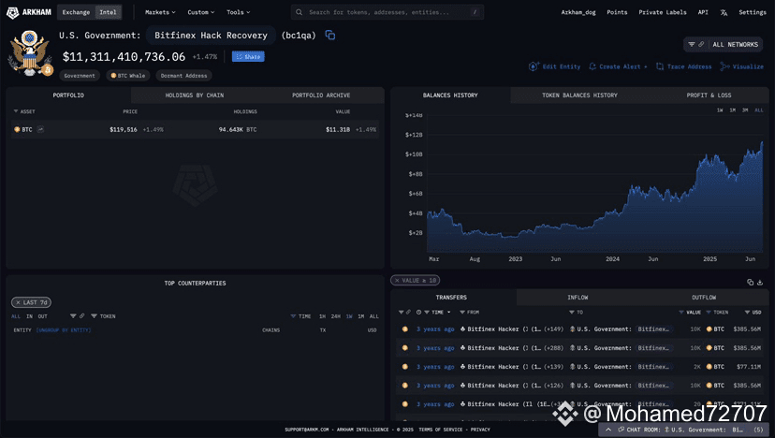Open the Markets dropdown menu
The image size is (775, 438).
(160, 12)
